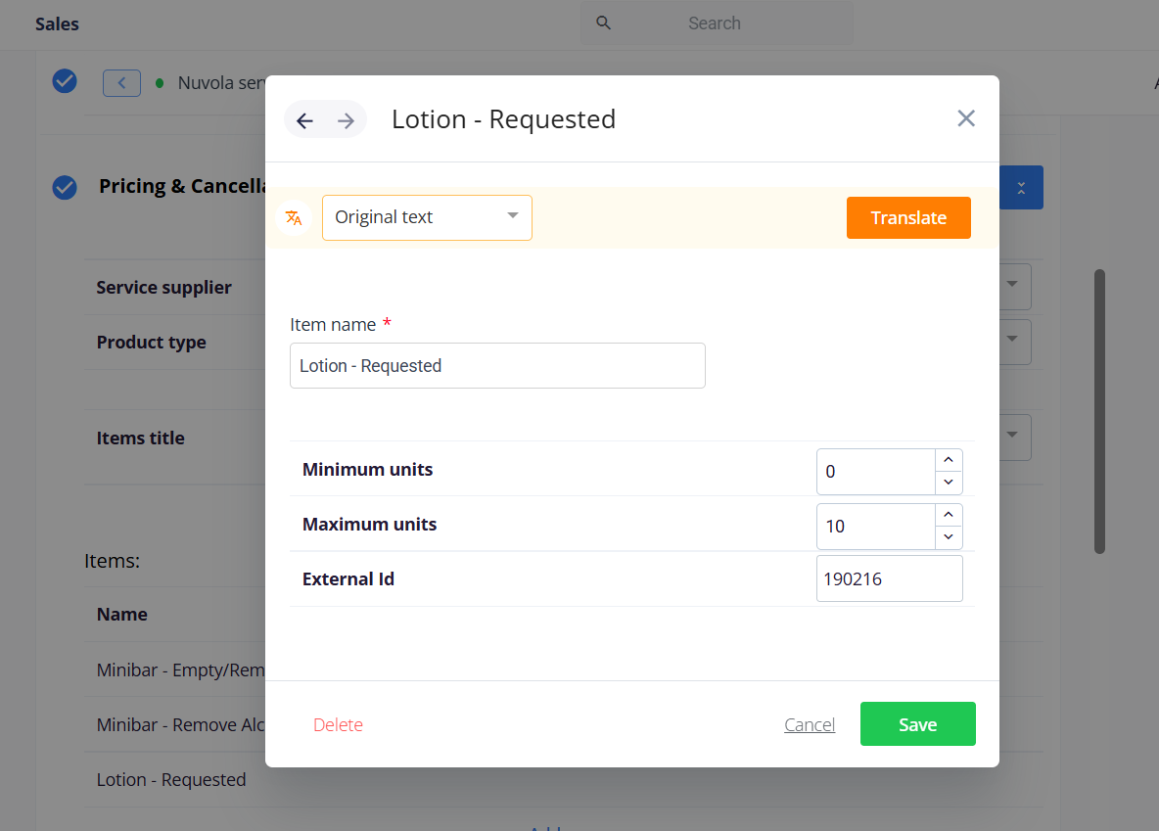Click the forward arrow in dialog header

coord(346,120)
